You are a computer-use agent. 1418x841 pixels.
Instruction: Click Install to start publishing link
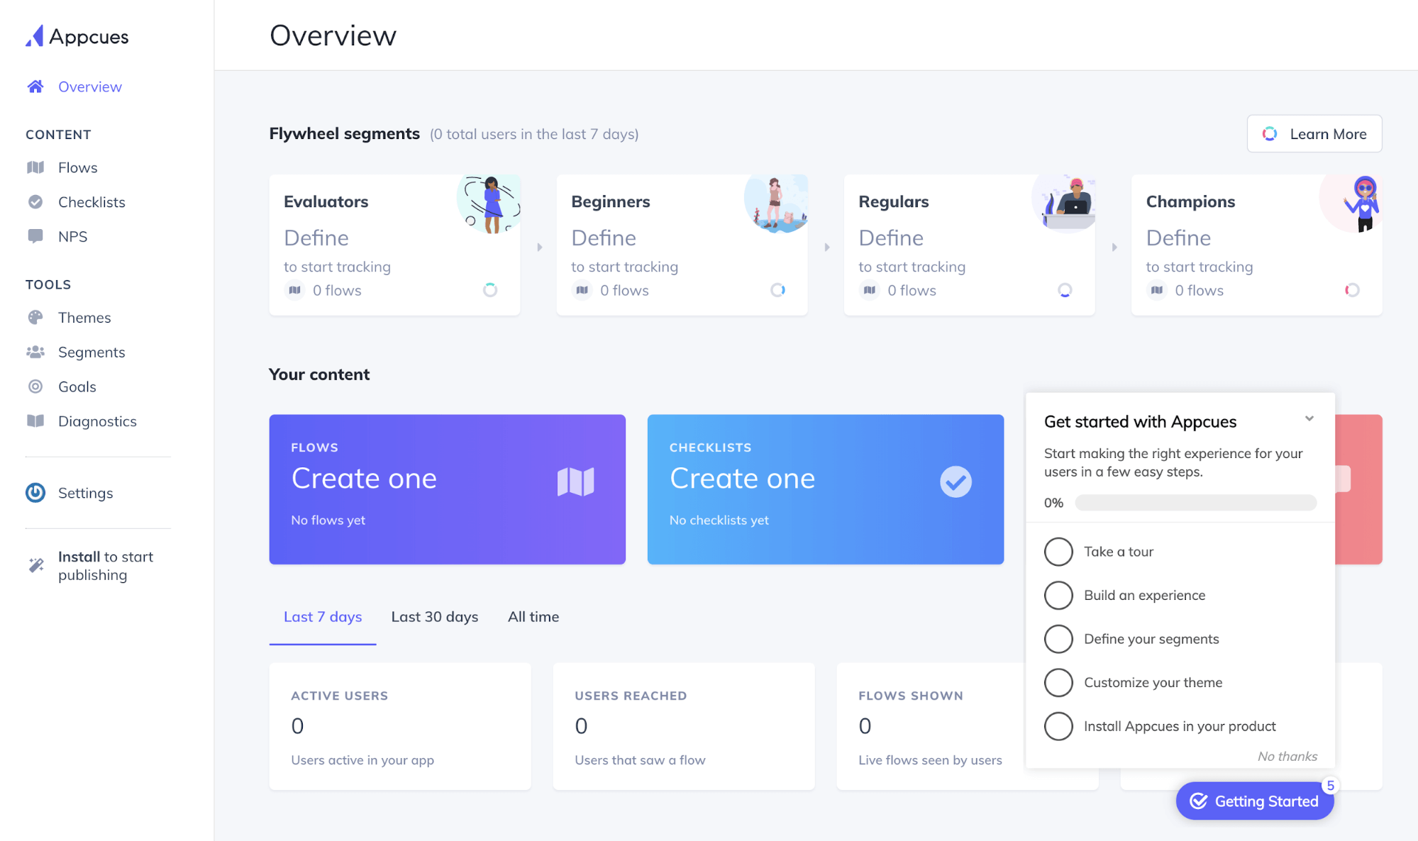click(106, 566)
